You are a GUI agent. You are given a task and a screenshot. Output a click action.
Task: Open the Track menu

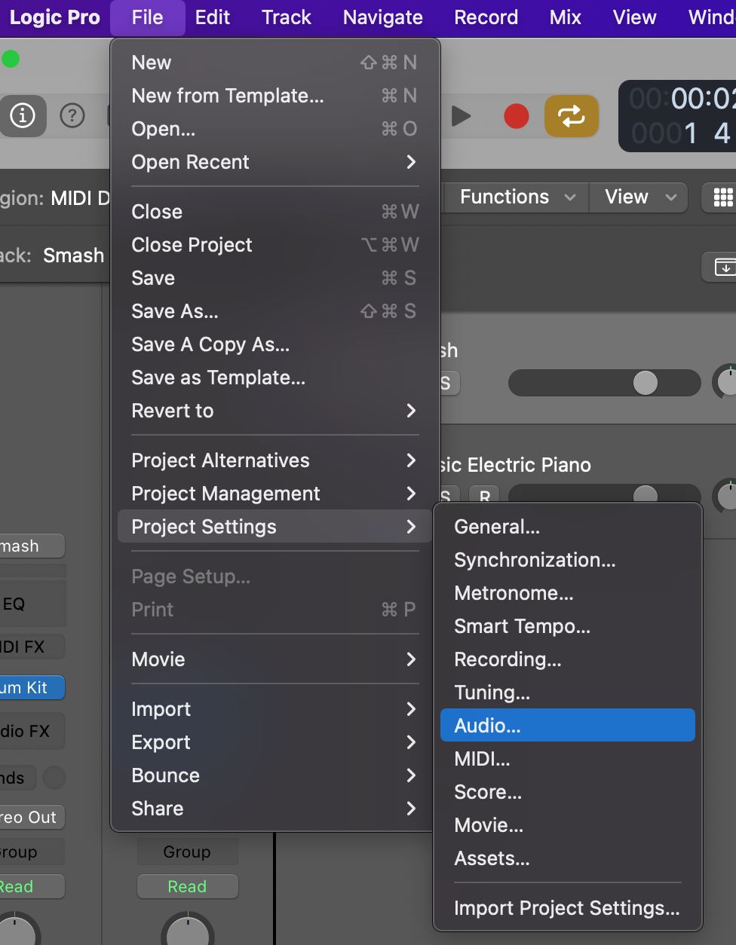287,17
